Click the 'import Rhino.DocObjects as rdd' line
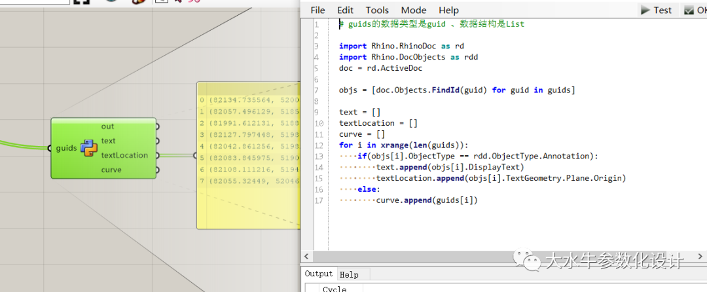707x292 pixels. tap(408, 57)
